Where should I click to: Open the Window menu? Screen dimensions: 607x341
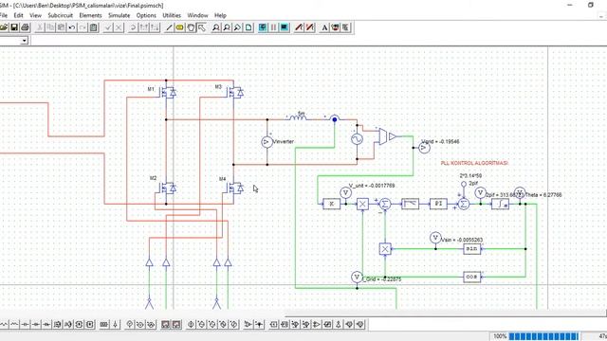tap(197, 15)
